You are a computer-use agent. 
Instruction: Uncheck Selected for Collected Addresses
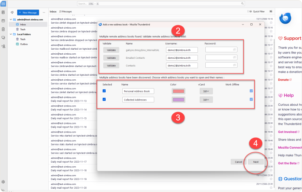(x=104, y=99)
